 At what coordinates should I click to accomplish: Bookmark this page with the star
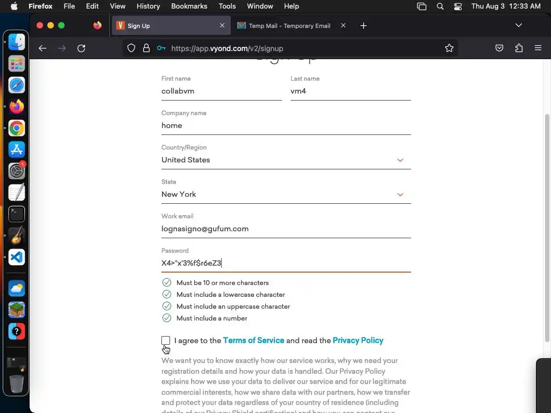[449, 48]
